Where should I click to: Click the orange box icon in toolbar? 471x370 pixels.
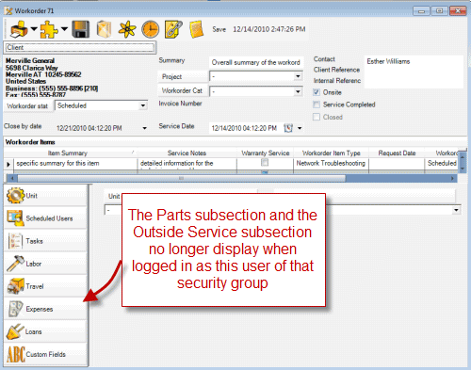point(104,29)
